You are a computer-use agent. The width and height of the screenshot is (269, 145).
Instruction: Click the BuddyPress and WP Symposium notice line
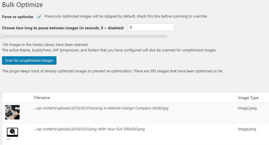pyautogui.click(x=109, y=50)
